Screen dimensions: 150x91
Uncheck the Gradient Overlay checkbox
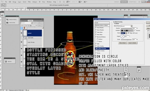point(96,48)
